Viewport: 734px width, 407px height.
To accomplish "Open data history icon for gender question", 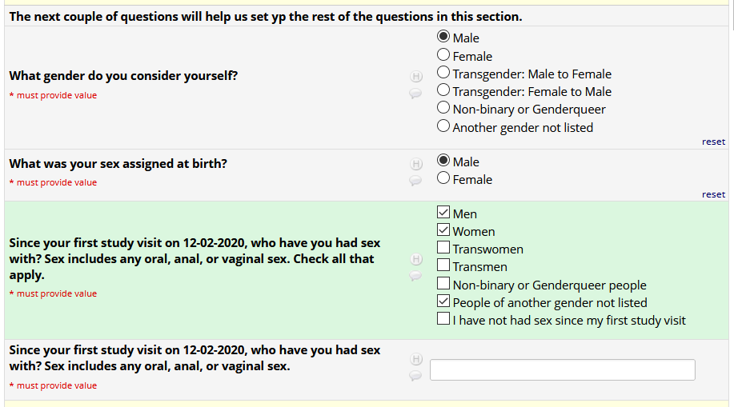I will 416,77.
